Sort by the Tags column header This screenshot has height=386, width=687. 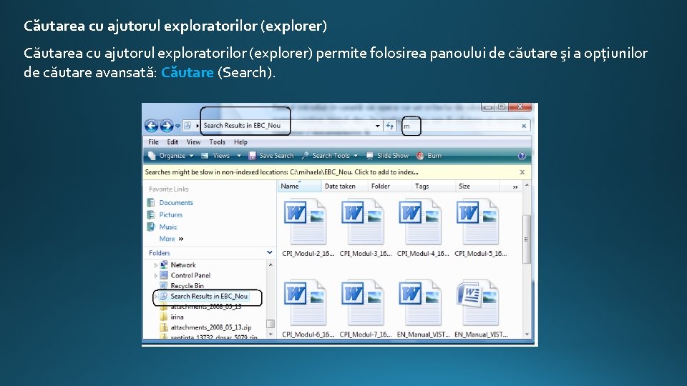(434, 187)
